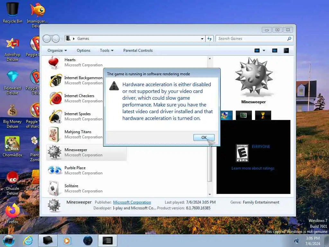Select the Purble Place eyes icon
Image resolution: width=329 pixels, height=247 pixels.
[55, 170]
